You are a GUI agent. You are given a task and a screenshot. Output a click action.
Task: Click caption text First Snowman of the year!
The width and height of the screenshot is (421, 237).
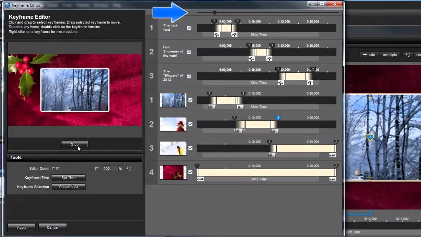pos(173,51)
